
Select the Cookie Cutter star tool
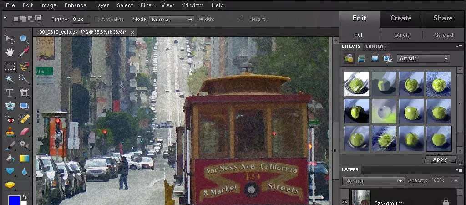pos(10,106)
